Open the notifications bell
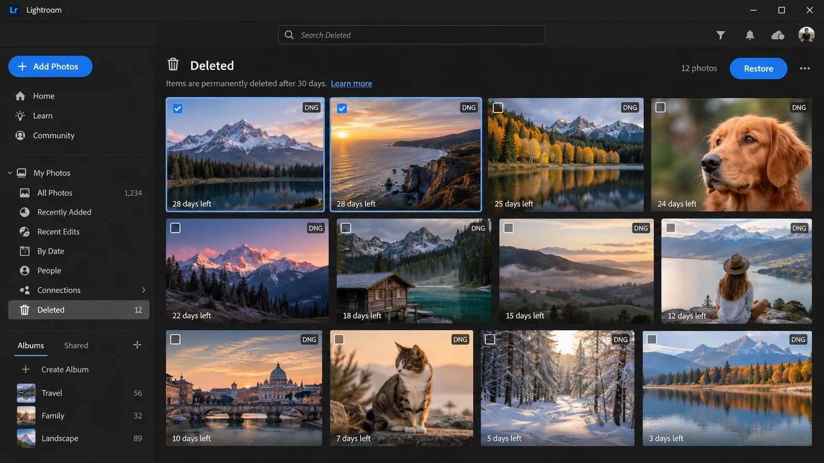The image size is (824, 463). (x=750, y=35)
